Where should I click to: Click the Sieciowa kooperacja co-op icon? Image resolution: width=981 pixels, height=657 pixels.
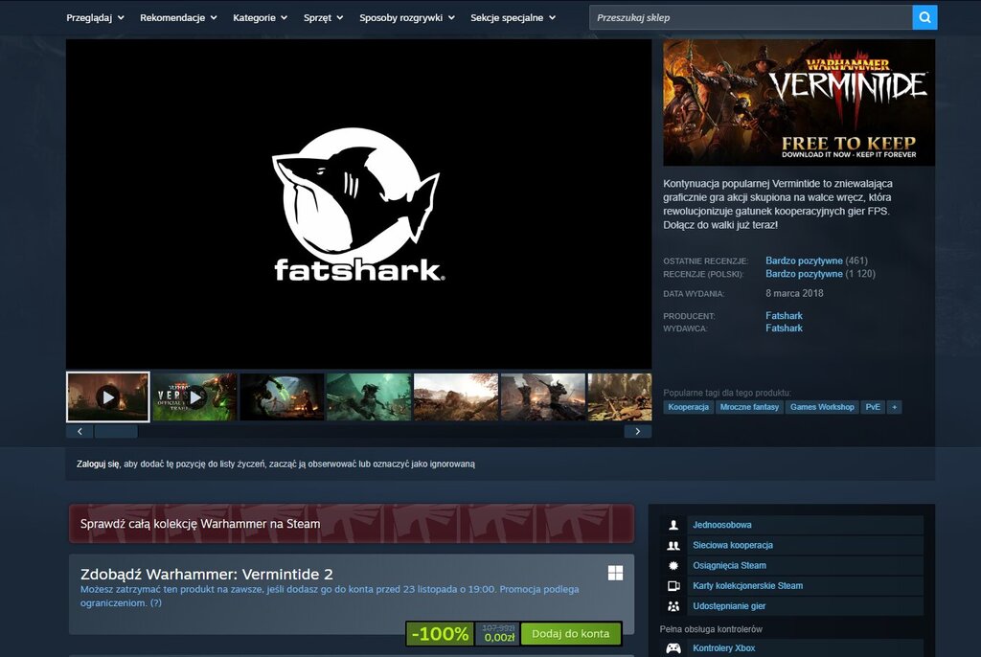click(673, 546)
